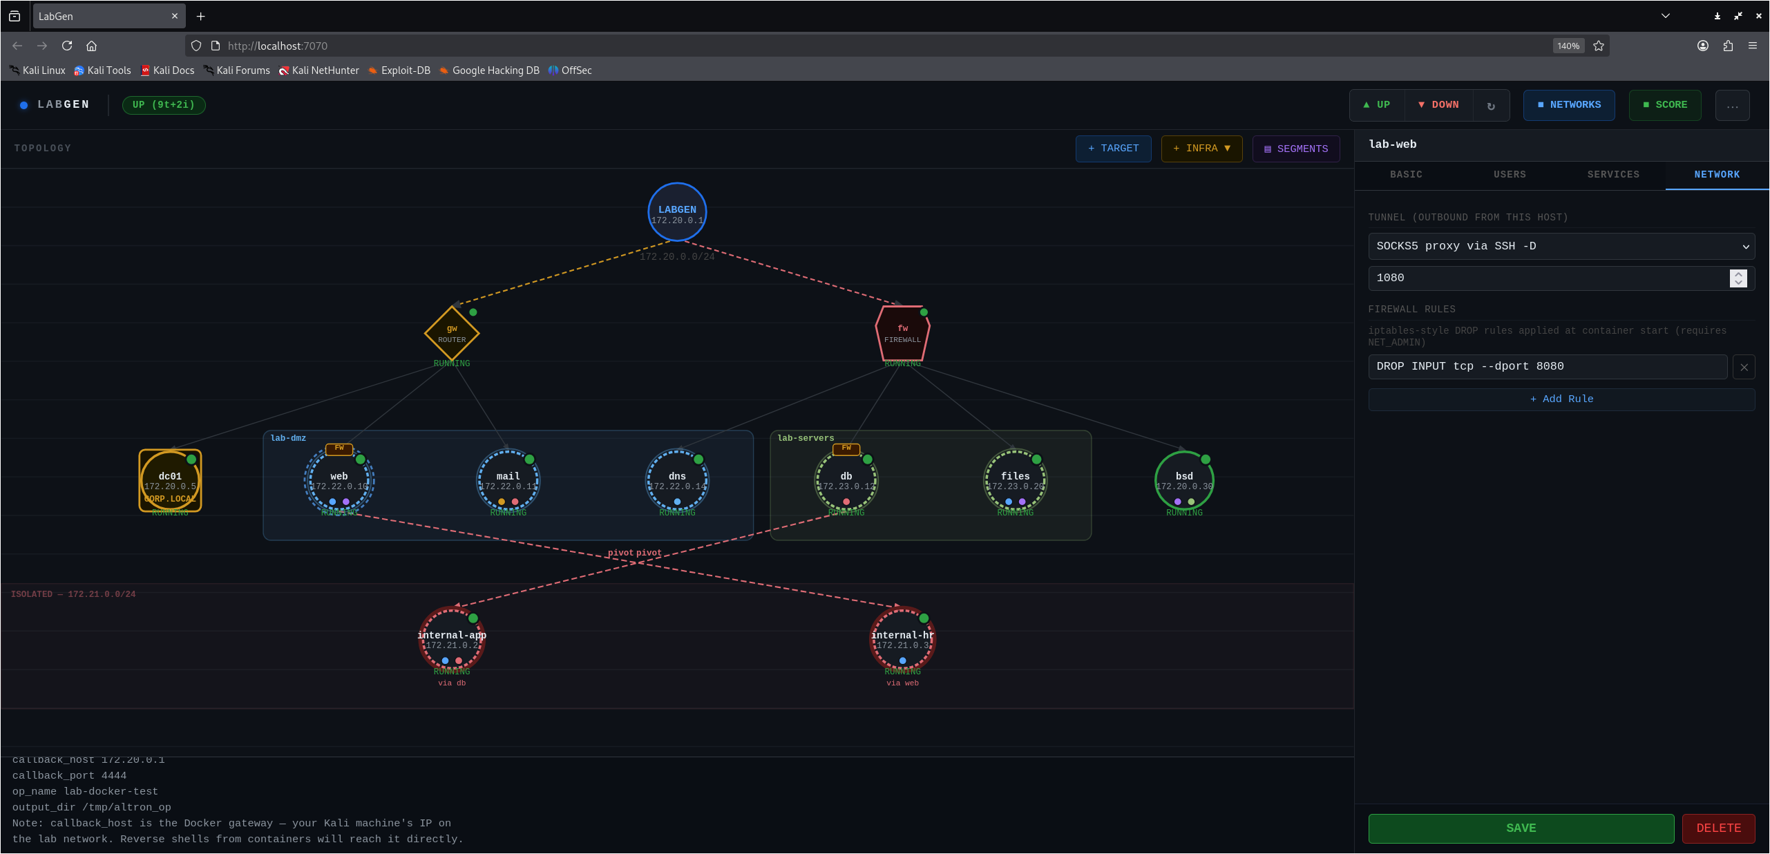Click the UP button to start lab
1770x854 pixels.
click(1377, 105)
